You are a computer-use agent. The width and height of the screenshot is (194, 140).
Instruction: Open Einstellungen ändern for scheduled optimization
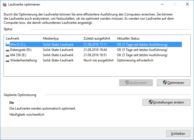click(166, 102)
